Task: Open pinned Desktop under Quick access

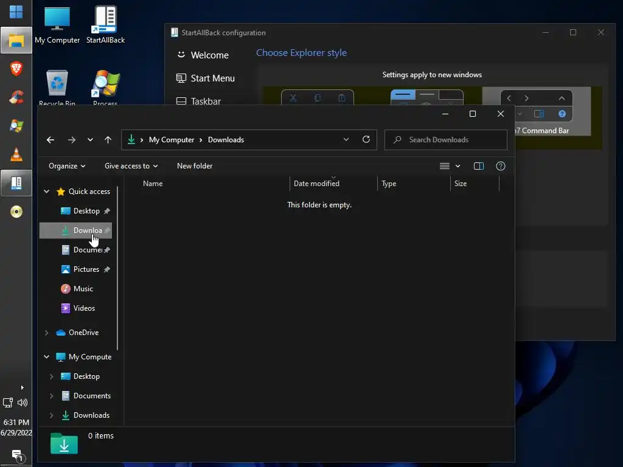Action: click(86, 211)
